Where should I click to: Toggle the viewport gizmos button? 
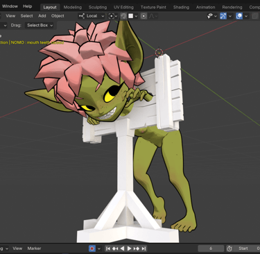coord(223,16)
